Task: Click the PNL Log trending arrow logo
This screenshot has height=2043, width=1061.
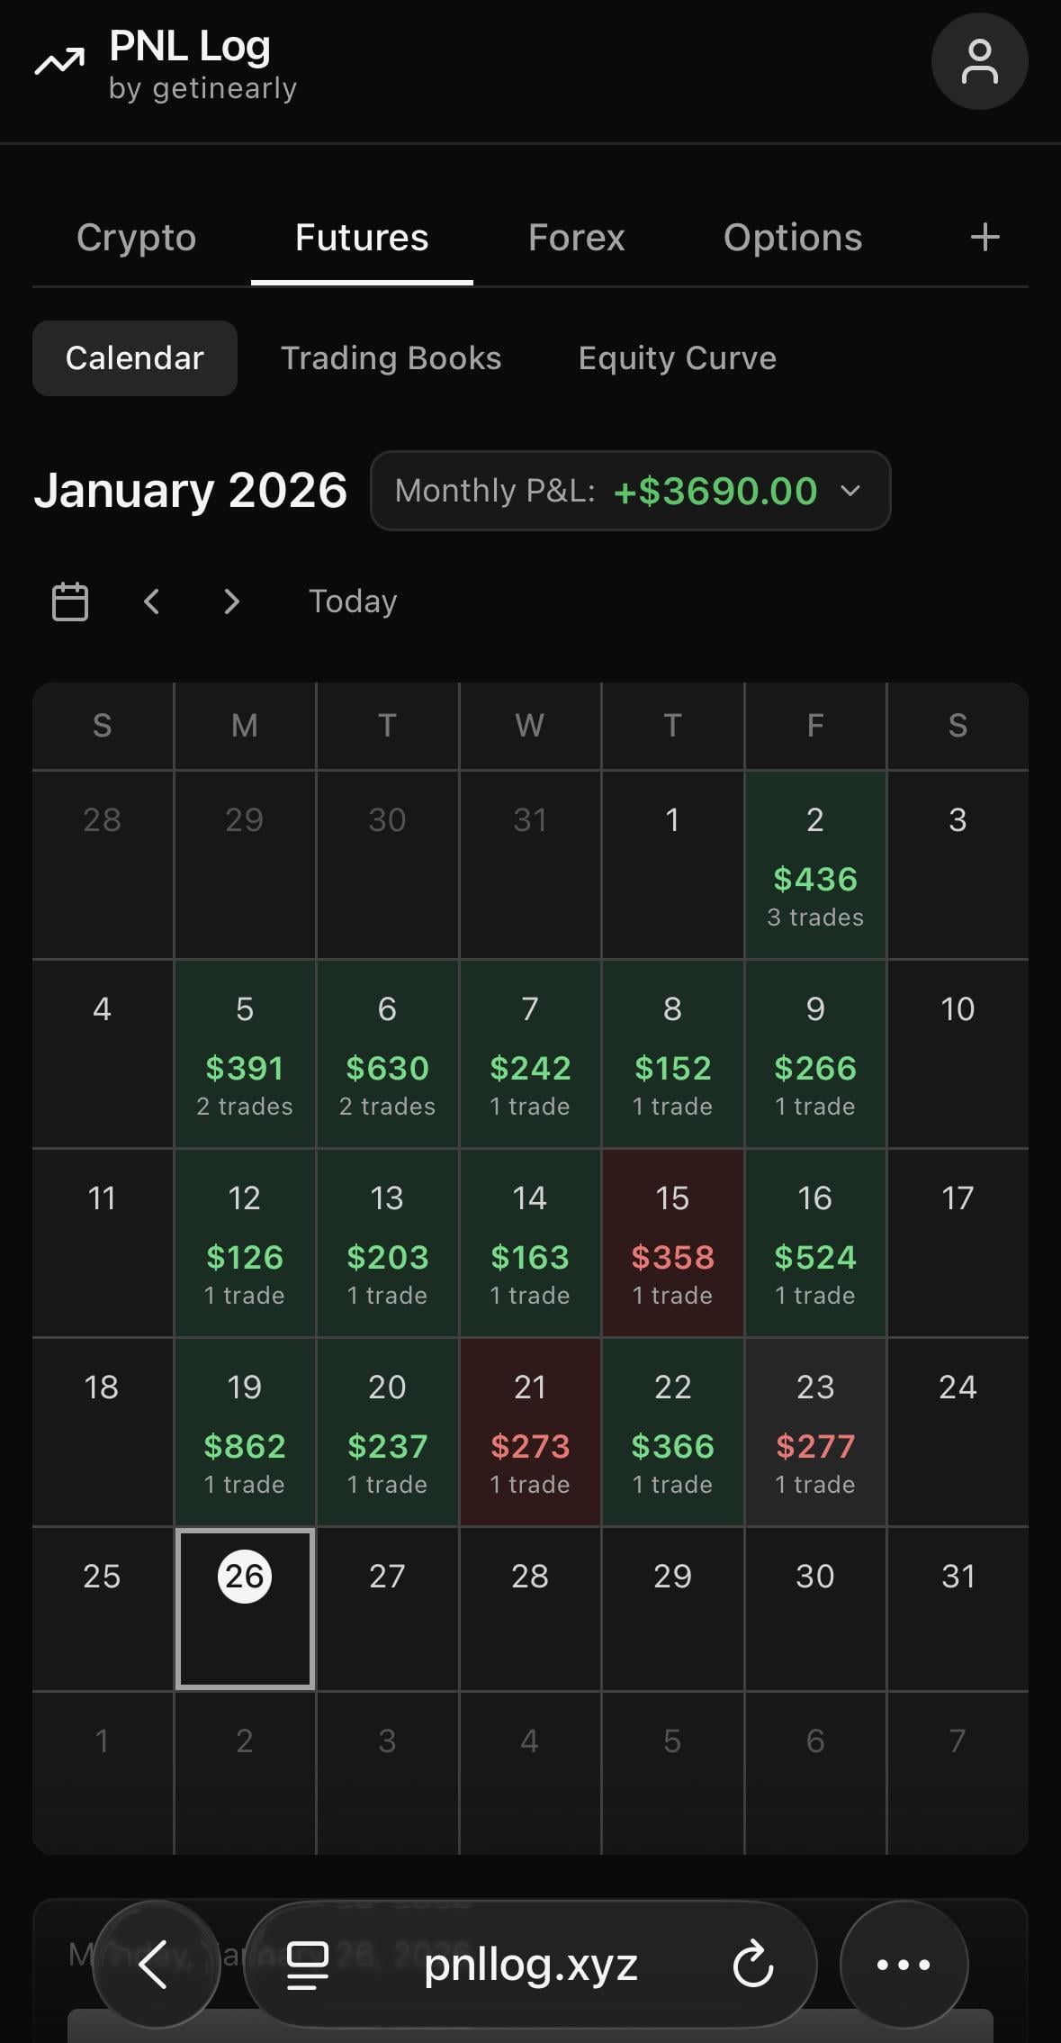Action: [59, 62]
